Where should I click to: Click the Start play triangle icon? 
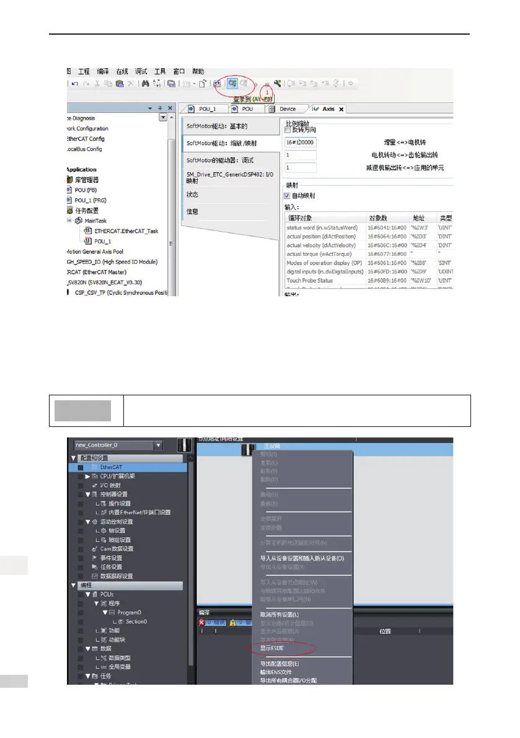pyautogui.click(x=257, y=84)
